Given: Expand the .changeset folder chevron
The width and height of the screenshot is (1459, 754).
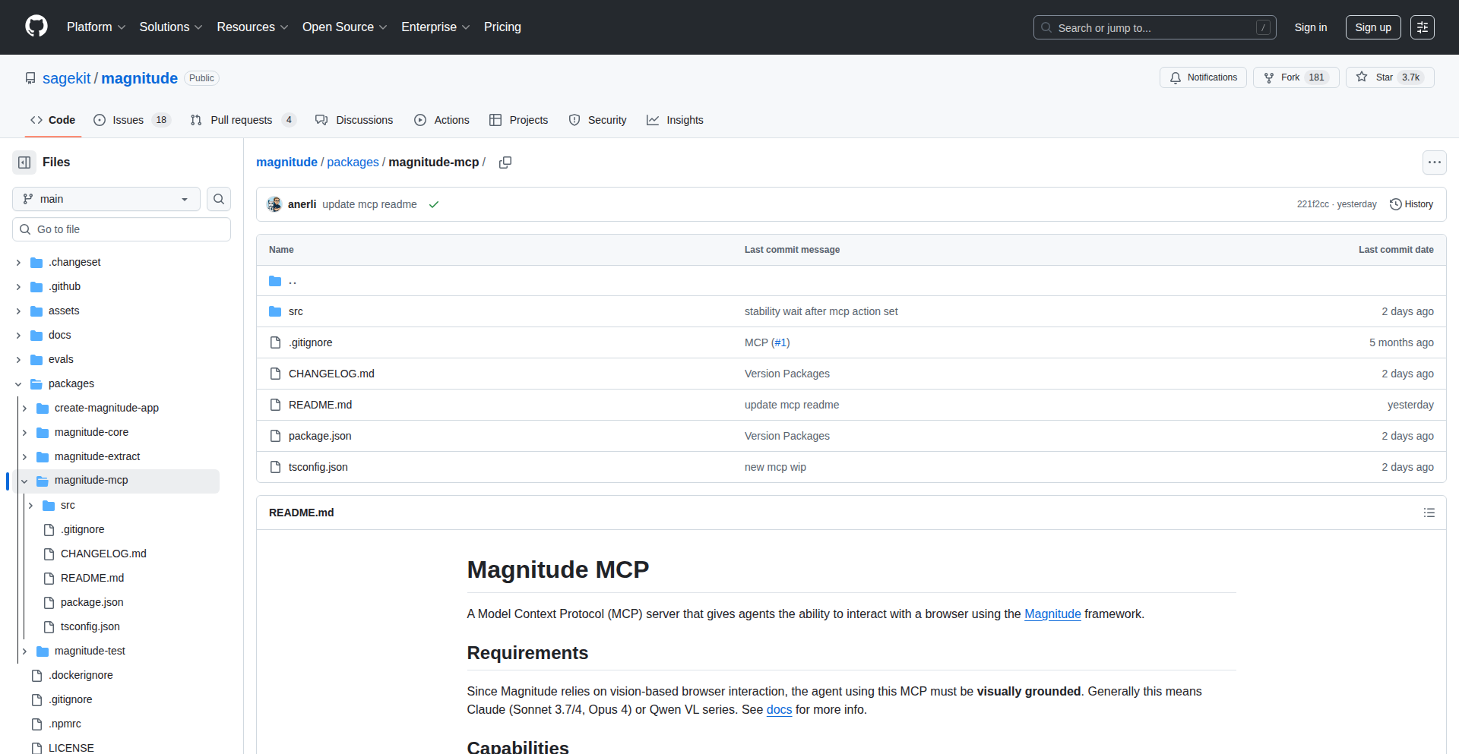Looking at the screenshot, I should tap(18, 263).
